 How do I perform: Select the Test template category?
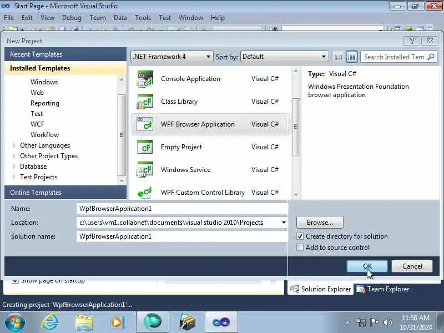pos(37,114)
